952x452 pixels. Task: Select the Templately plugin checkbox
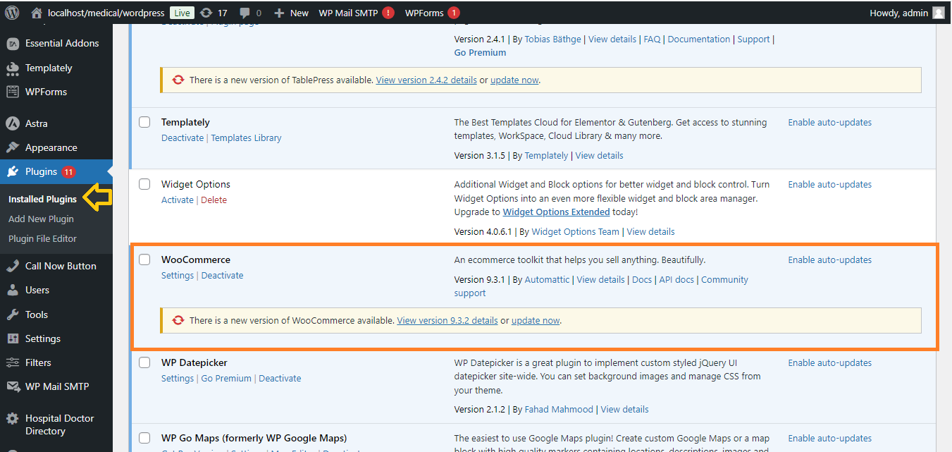point(144,122)
